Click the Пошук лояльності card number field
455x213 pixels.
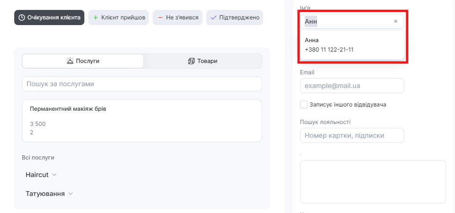[352, 135]
